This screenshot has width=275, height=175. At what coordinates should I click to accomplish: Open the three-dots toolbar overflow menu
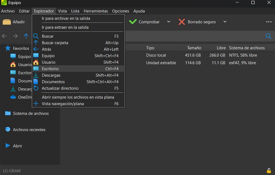coord(269,22)
